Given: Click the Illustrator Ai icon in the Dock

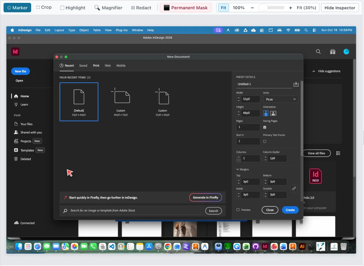Looking at the screenshot, I should tap(302, 246).
